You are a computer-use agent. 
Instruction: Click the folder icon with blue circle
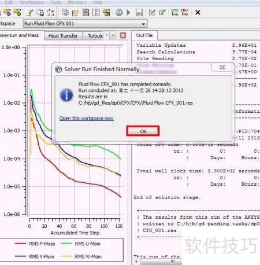(x=7, y=12)
